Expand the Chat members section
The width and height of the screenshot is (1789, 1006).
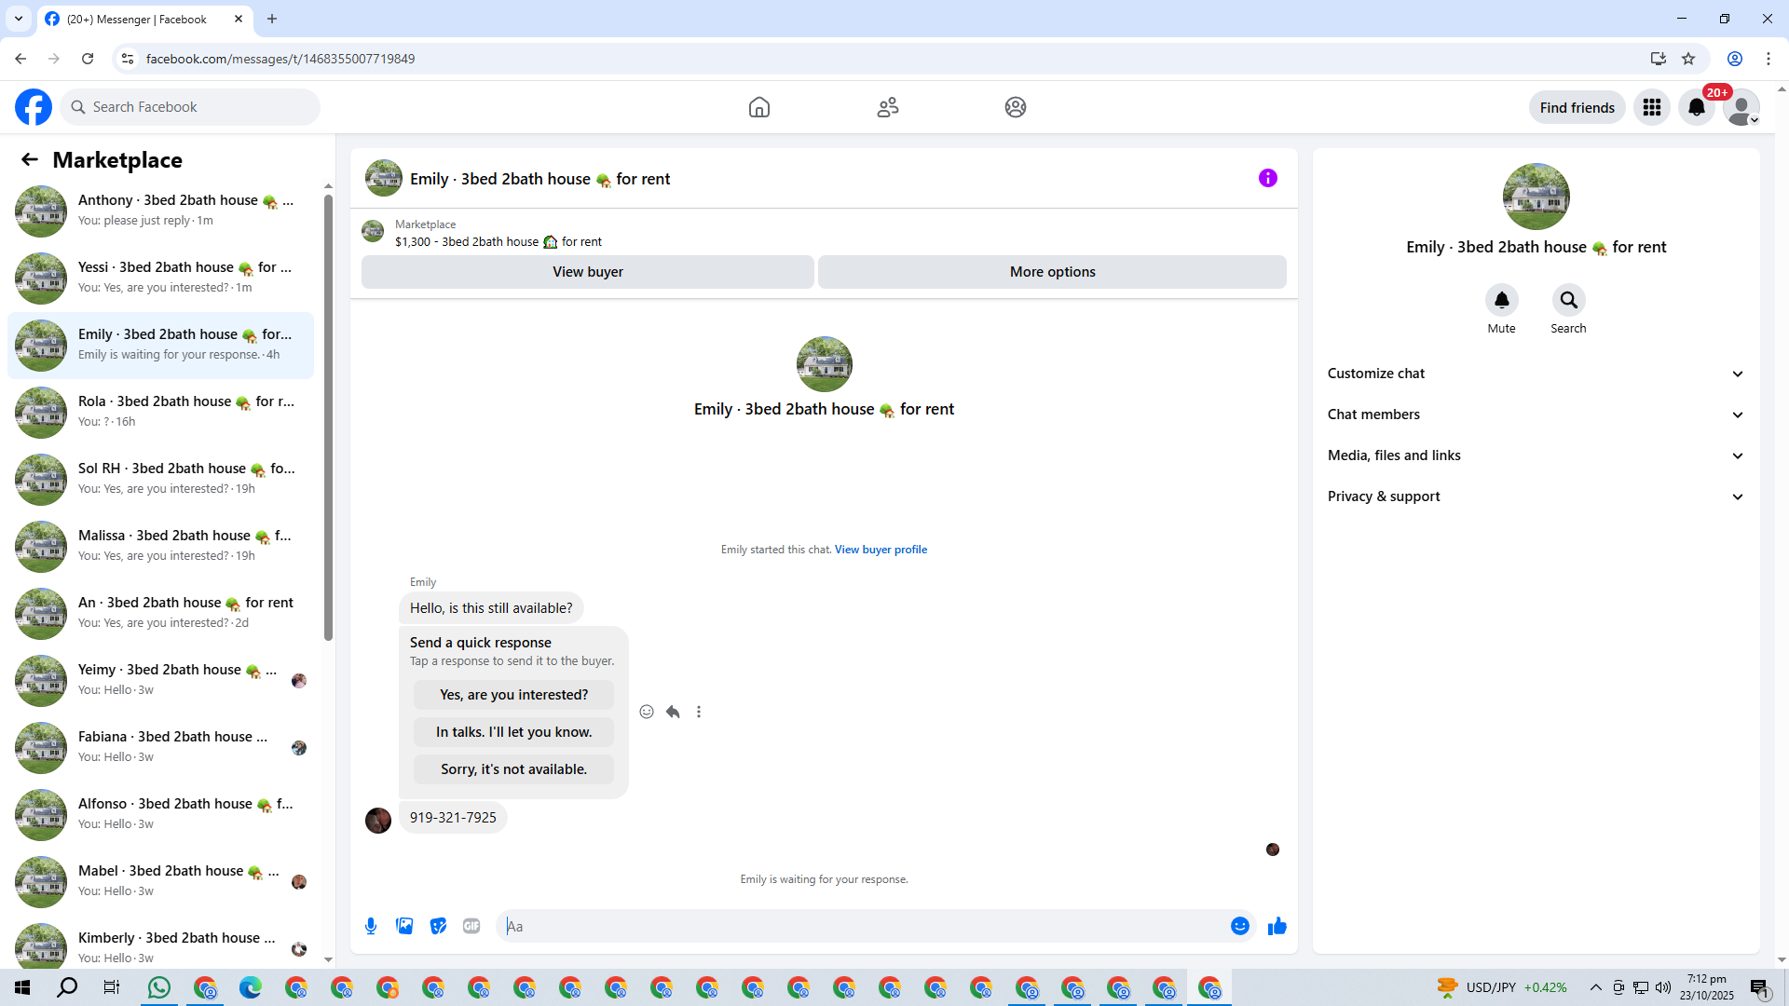[x=1535, y=415]
